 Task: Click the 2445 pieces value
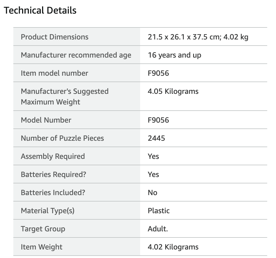pyautogui.click(x=156, y=138)
